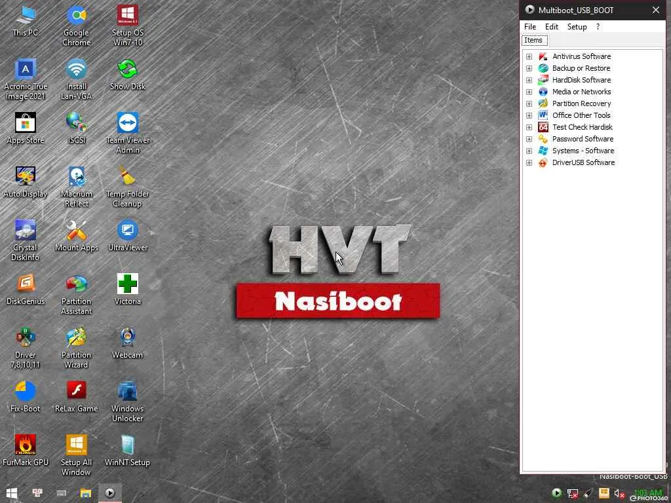The width and height of the screenshot is (671, 503).
Task: Launch Mount Apps shortcut
Action: 76,236
